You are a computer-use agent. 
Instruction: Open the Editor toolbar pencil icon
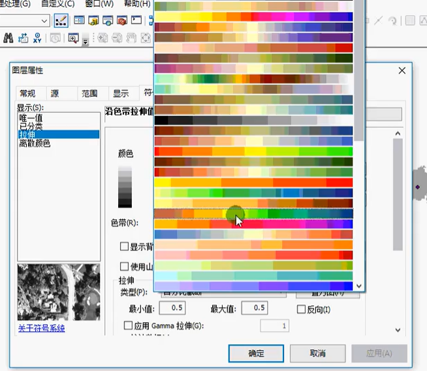click(x=61, y=20)
